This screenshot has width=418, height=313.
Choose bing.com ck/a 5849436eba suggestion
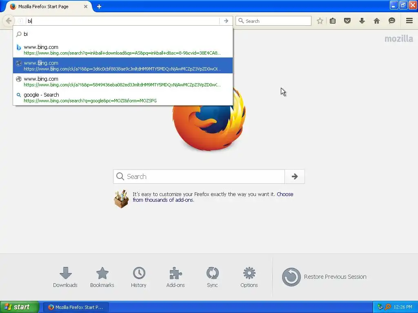pyautogui.click(x=123, y=82)
